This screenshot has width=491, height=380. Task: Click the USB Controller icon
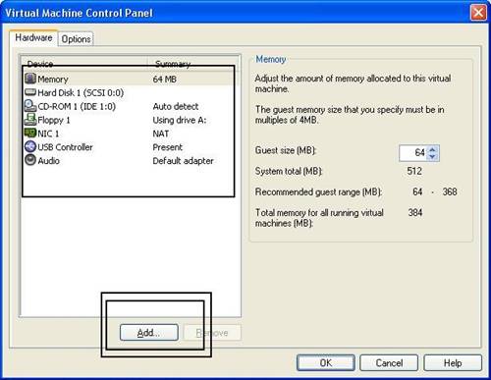[30, 146]
